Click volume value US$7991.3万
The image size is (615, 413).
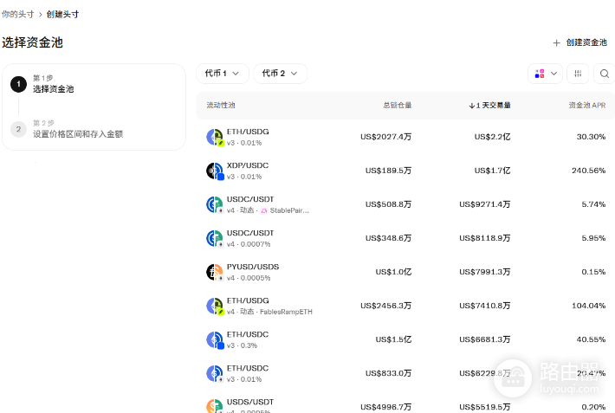tap(485, 272)
